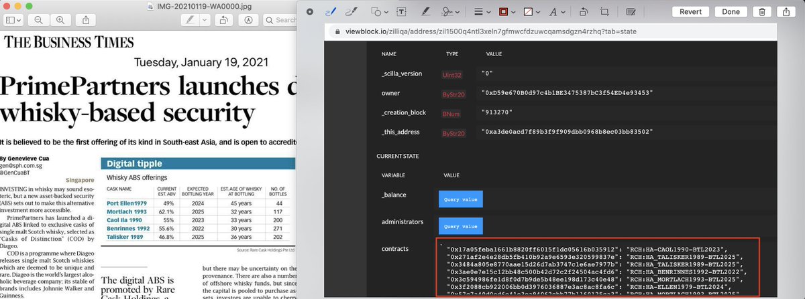Viewport: 805px width, 299px height.
Task: Click the Caol Ila 1990 cask name
Action: pyautogui.click(x=125, y=219)
